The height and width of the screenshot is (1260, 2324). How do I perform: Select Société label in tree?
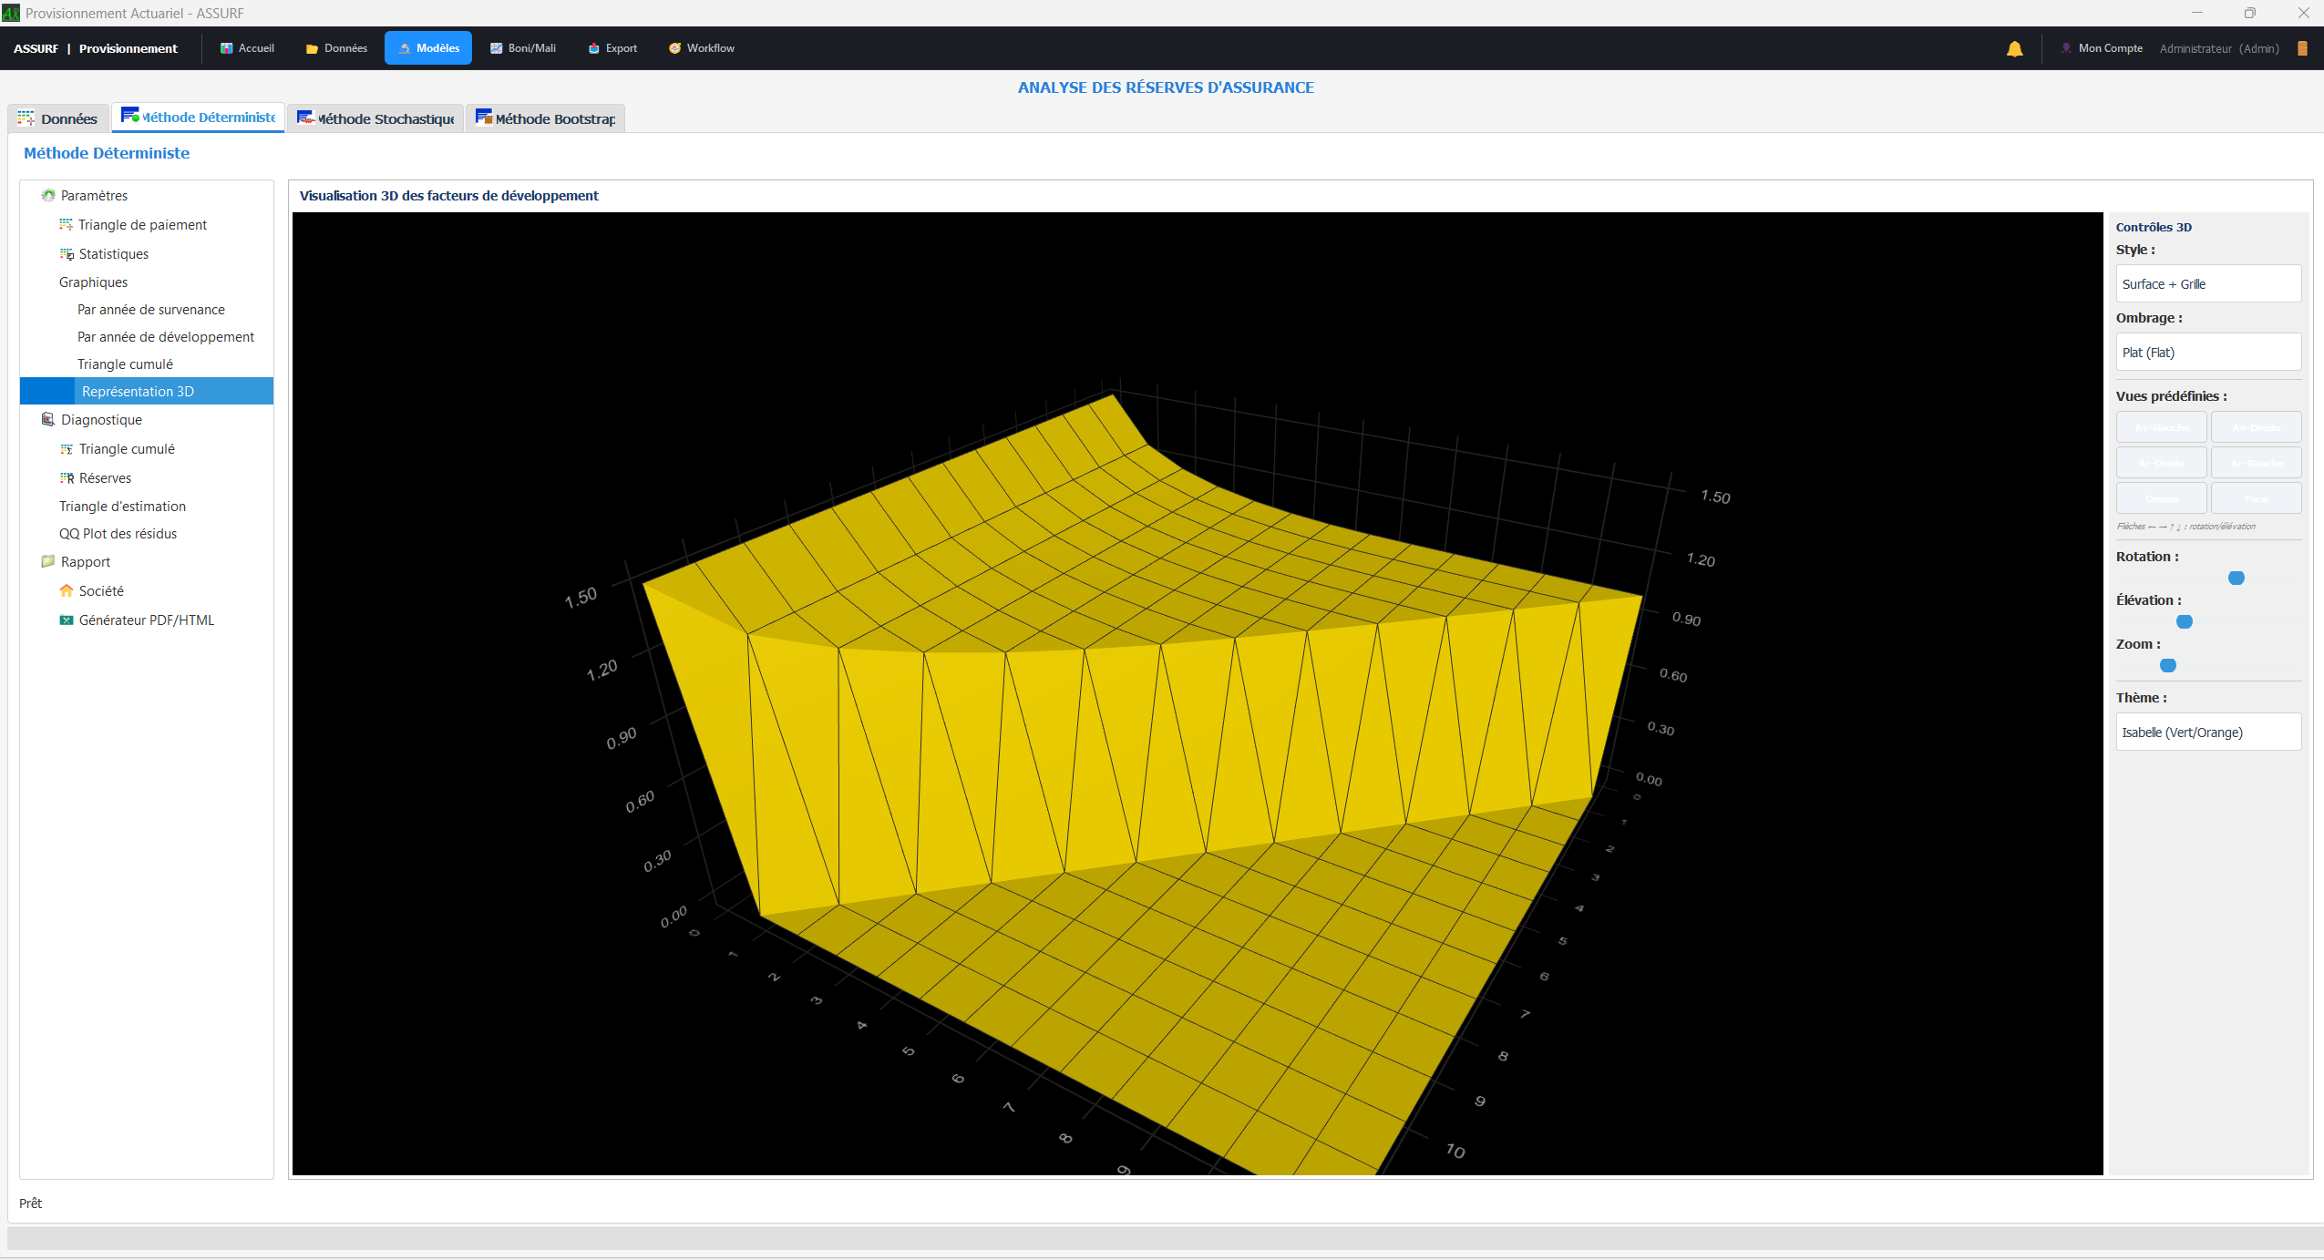click(x=101, y=590)
